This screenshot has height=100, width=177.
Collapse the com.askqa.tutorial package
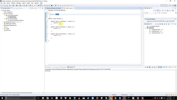coord(5,19)
